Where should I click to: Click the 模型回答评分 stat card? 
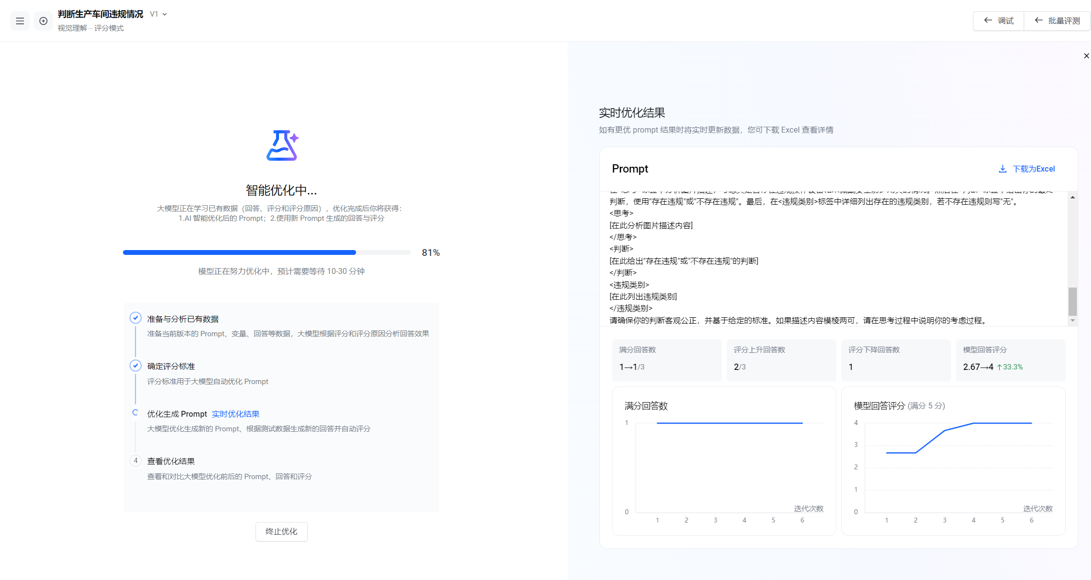(x=1010, y=360)
